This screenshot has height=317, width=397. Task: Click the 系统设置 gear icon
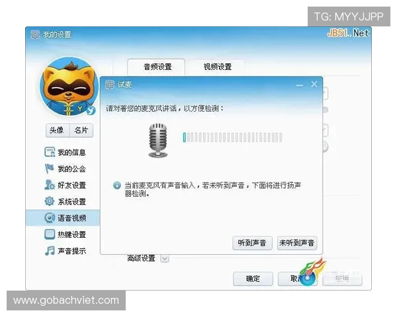click(x=50, y=201)
